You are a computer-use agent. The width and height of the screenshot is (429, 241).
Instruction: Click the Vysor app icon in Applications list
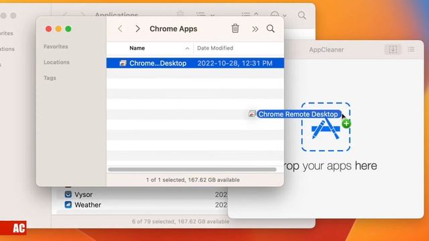[68, 194]
